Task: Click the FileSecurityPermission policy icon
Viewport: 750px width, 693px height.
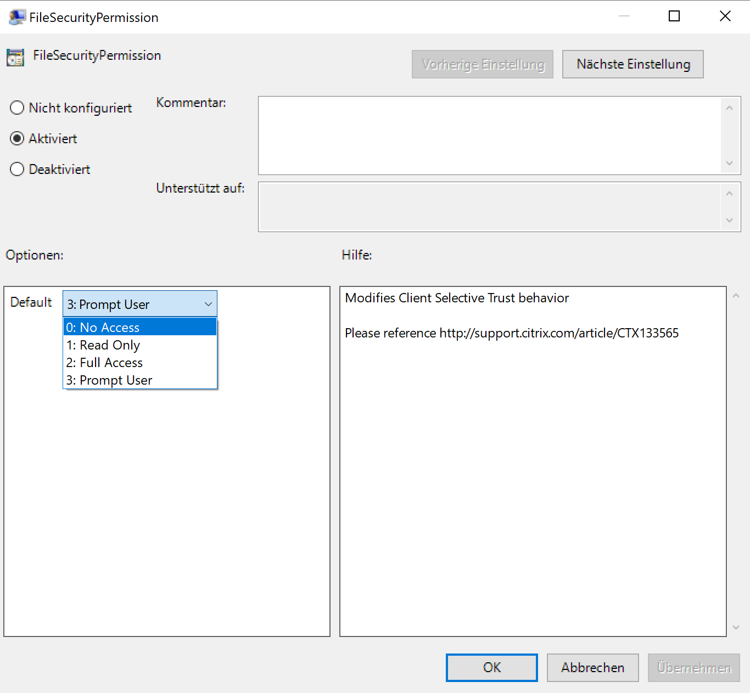Action: tap(15, 57)
